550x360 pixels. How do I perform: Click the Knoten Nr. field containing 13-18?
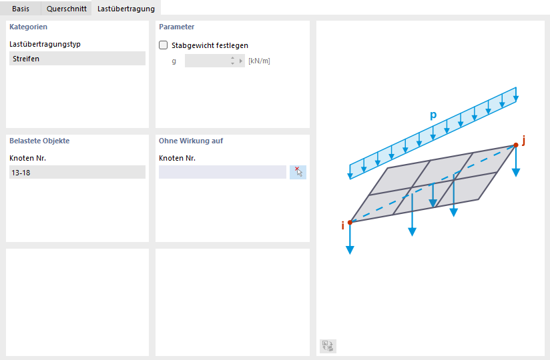[x=77, y=172]
